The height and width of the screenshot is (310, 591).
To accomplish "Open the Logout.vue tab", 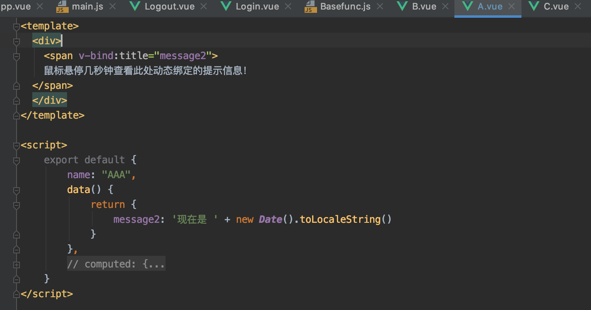I will tap(170, 7).
